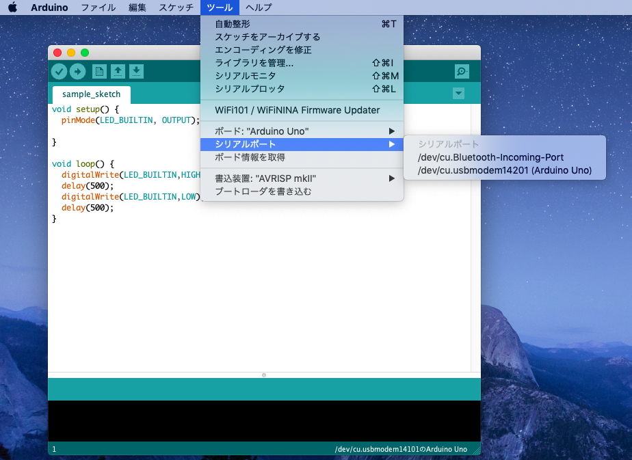
Task: Click the black console output area
Action: click(264, 421)
